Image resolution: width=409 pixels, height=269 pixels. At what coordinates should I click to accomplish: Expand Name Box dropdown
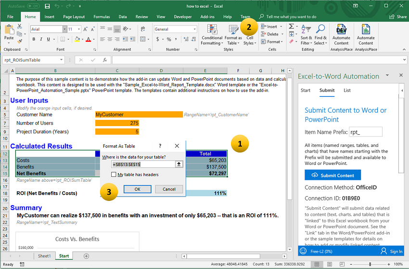coord(61,60)
